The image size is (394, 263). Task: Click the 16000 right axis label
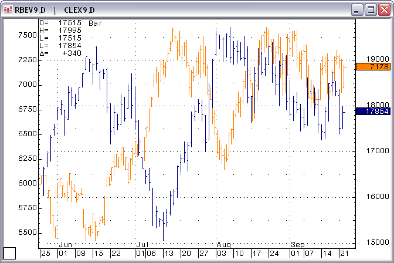click(x=378, y=197)
